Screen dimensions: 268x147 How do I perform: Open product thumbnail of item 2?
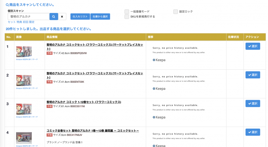[24, 80]
